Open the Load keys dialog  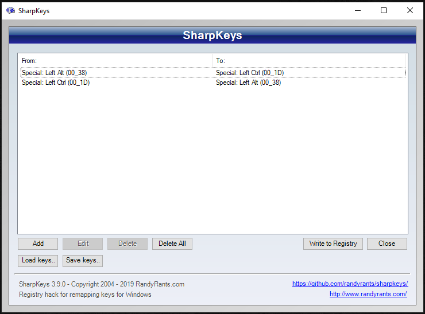[38, 261]
